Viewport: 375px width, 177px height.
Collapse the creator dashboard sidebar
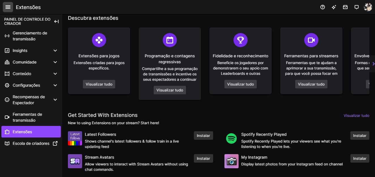[56, 21]
